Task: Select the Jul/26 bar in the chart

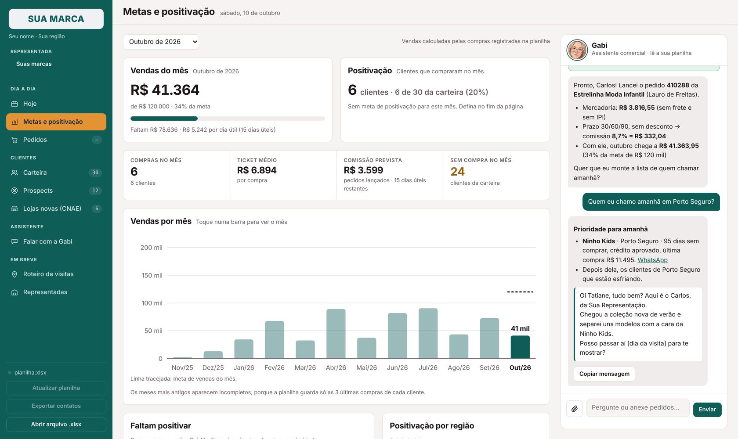Action: (x=428, y=334)
